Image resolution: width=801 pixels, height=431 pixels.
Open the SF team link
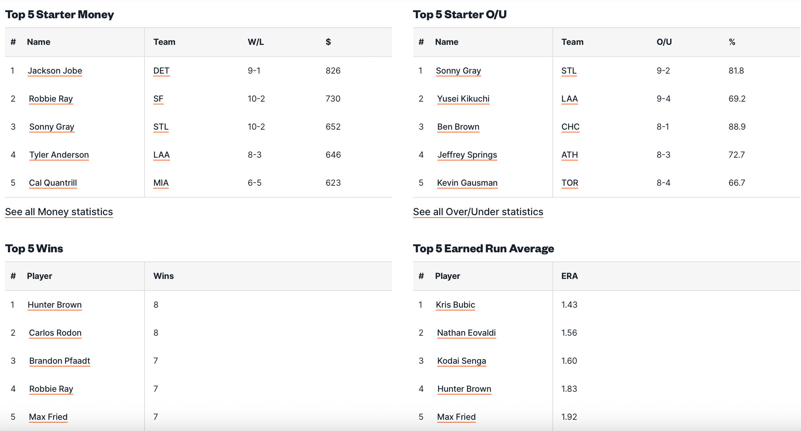[x=158, y=99]
